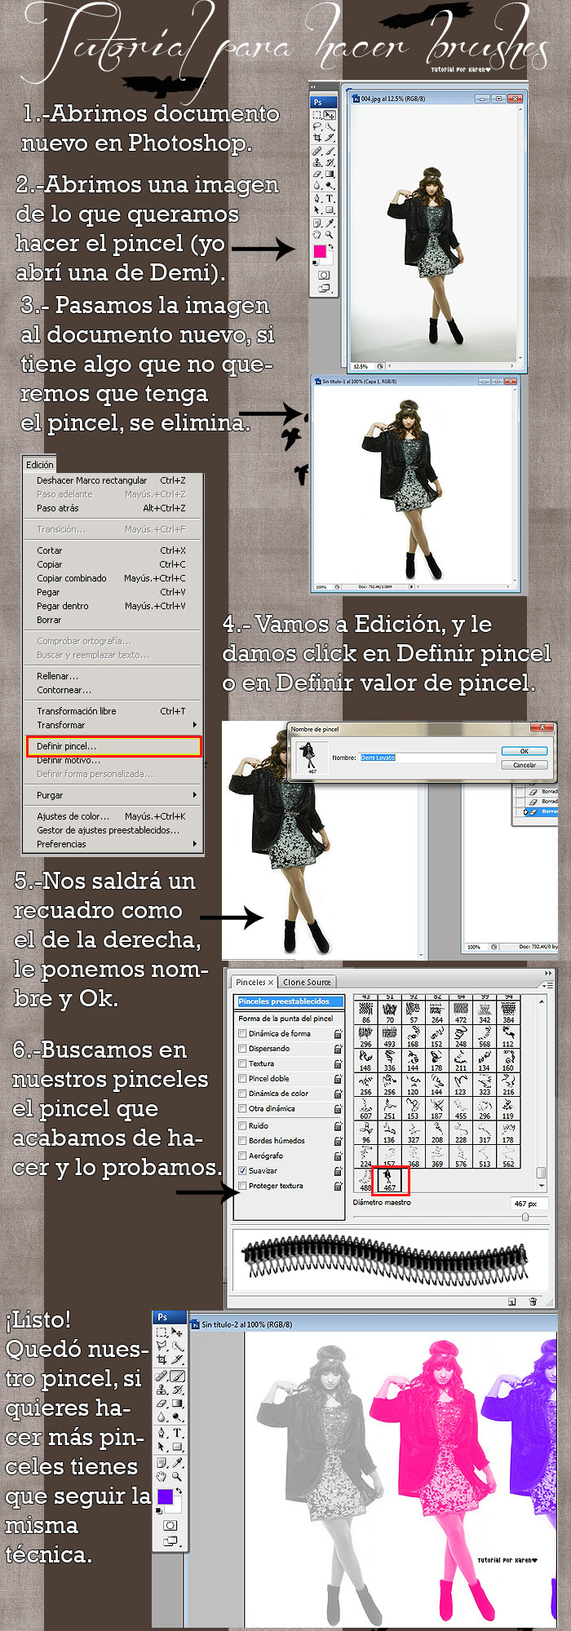Image resolution: width=571 pixels, height=1631 pixels.
Task: Choose the Type tool beside Sin título-2
Action: (177, 1433)
